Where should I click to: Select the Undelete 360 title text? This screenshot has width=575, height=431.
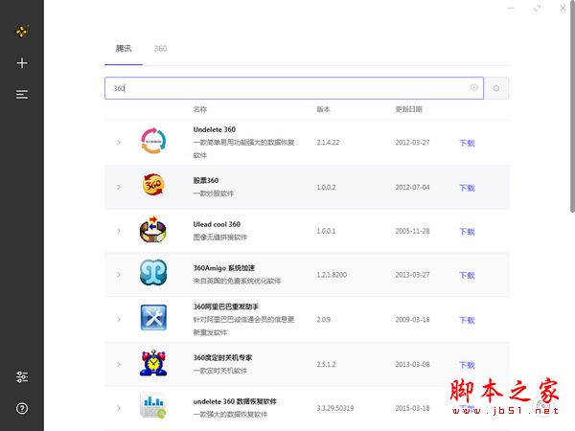[214, 129]
